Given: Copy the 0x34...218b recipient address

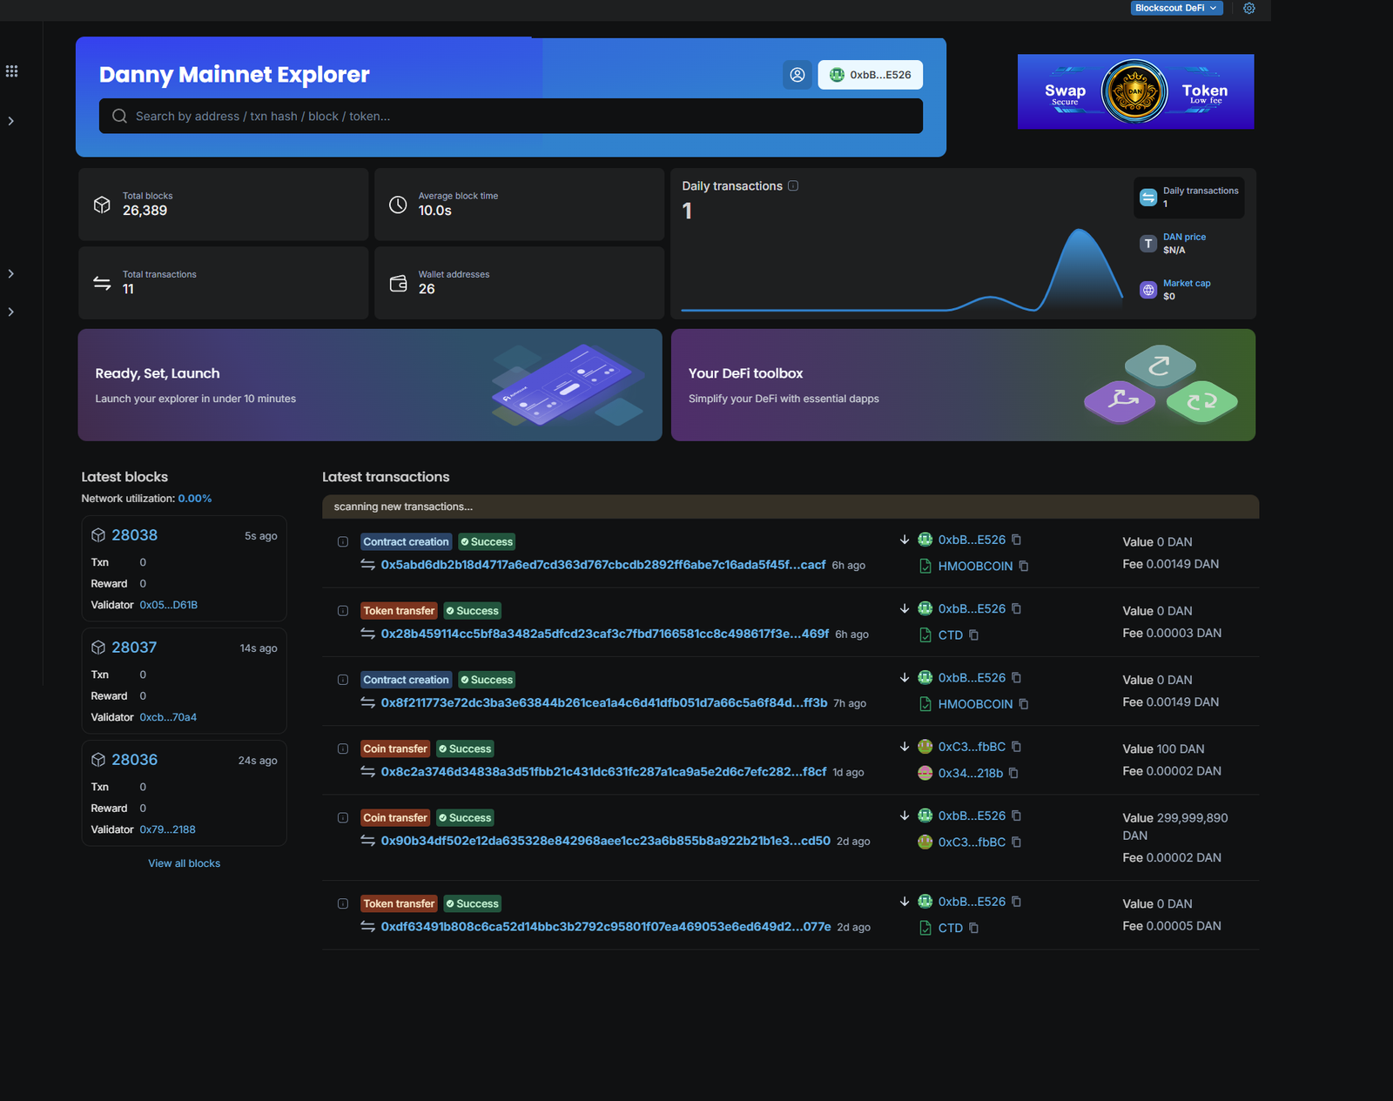Looking at the screenshot, I should (x=1013, y=773).
